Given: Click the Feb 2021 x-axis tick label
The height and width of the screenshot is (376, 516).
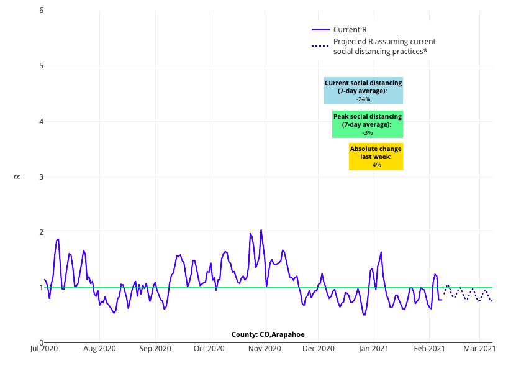Looking at the screenshot, I should point(429,349).
